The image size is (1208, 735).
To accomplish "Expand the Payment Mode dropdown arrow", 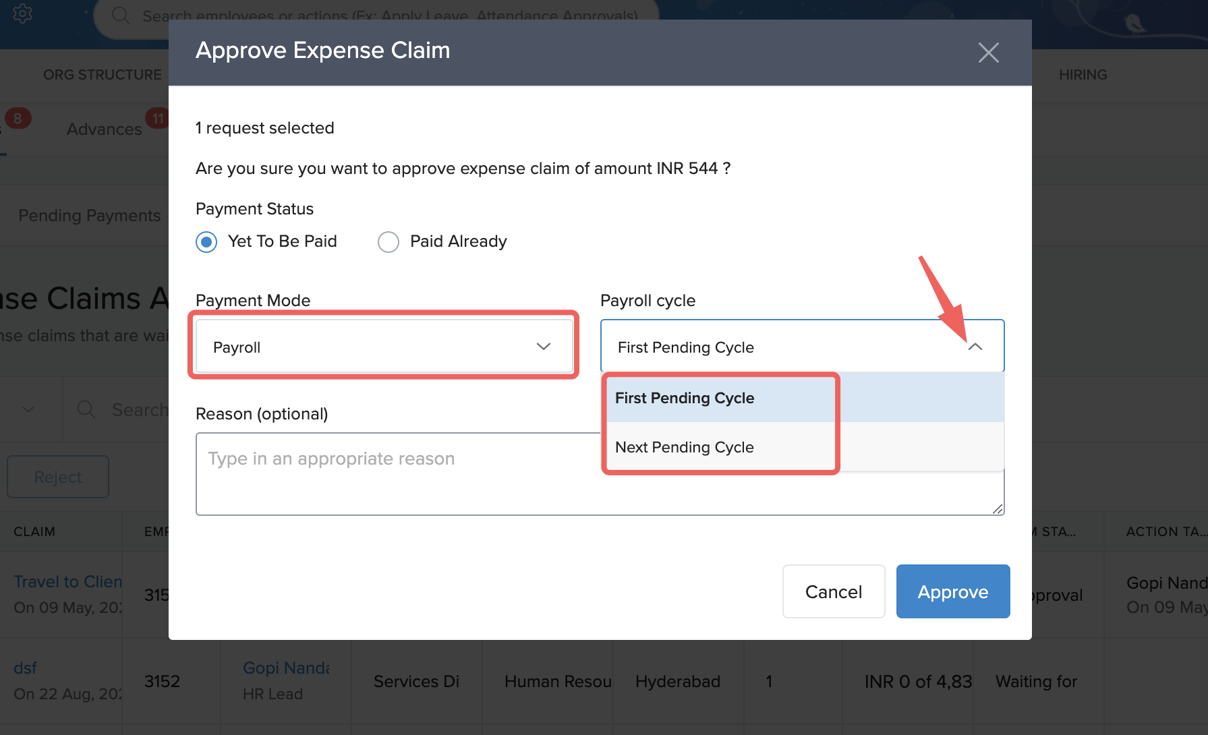I will [x=543, y=347].
